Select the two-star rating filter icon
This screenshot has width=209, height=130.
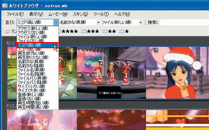[104, 31]
